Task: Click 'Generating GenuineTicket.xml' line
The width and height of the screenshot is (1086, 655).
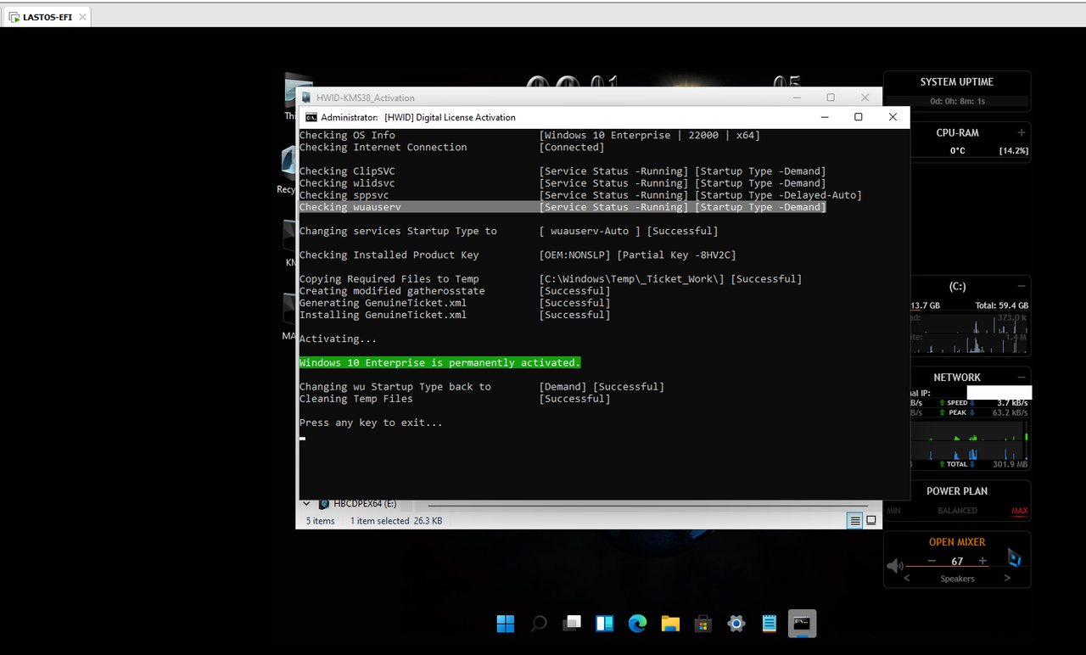Action: point(383,303)
